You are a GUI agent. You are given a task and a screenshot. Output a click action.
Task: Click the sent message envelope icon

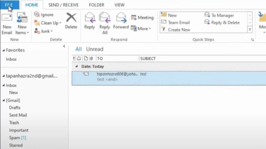(x=86, y=74)
